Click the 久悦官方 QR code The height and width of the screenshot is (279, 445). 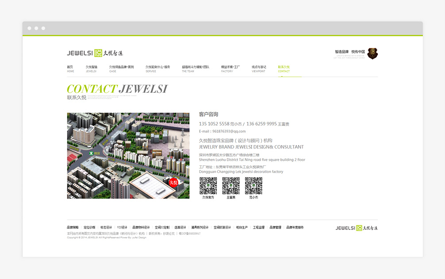[x=208, y=186]
